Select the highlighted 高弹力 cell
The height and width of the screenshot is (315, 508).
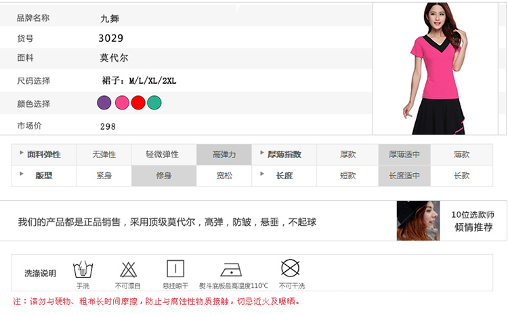224,155
